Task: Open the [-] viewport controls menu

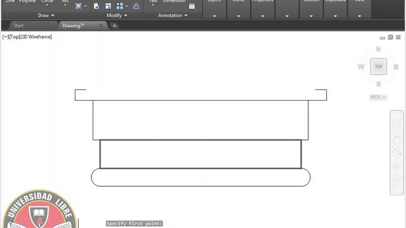Action: 6,37
